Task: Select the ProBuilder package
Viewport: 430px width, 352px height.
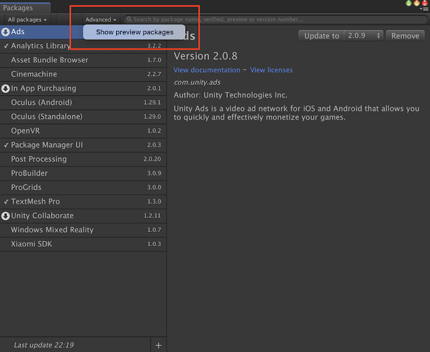Action: (83, 173)
